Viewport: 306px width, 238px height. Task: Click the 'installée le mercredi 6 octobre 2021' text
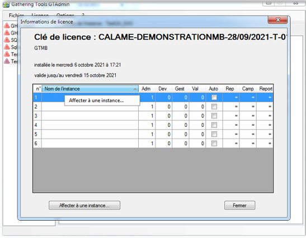(77, 65)
